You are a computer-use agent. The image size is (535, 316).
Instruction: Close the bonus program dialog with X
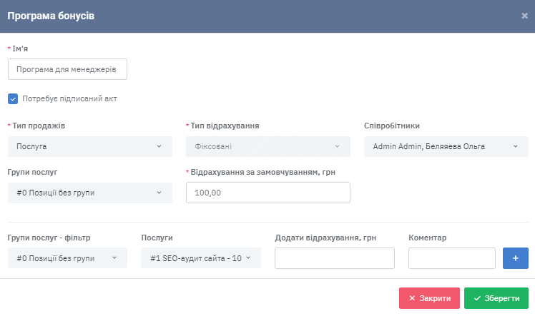click(x=524, y=16)
